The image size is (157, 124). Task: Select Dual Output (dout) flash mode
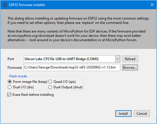pos(65,87)
